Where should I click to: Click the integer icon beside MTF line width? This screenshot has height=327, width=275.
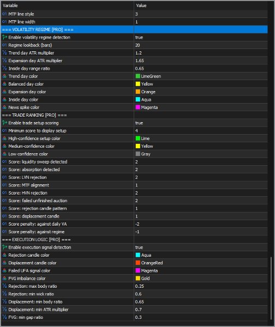(4, 22)
